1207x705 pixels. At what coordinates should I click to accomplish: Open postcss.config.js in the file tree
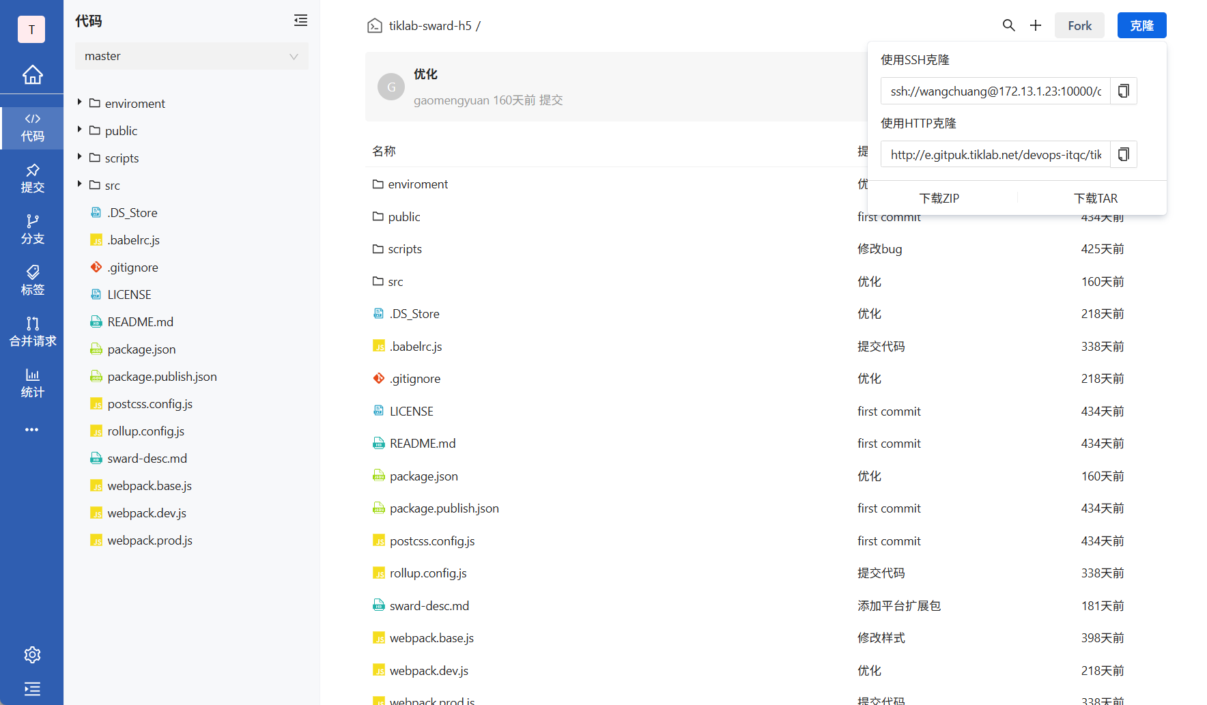pyautogui.click(x=150, y=403)
